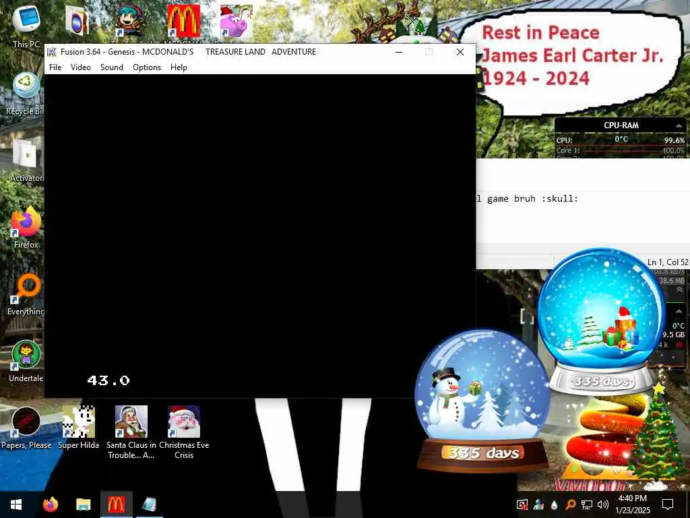
Task: Click the red tray icon beside the people icon
Action: tap(522, 505)
